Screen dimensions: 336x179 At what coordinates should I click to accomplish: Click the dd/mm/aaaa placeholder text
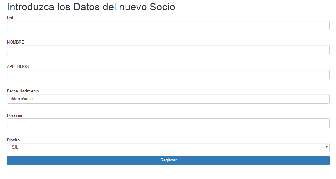pos(22,99)
